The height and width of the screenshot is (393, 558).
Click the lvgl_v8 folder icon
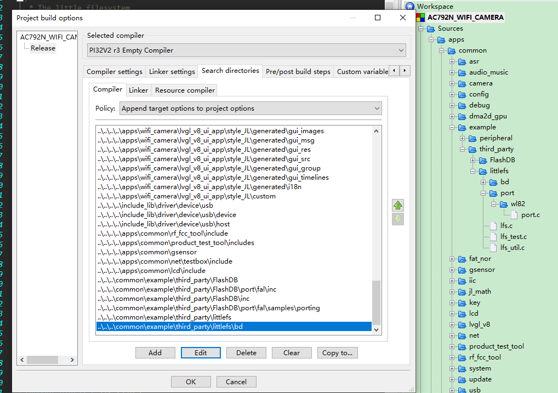point(462,324)
